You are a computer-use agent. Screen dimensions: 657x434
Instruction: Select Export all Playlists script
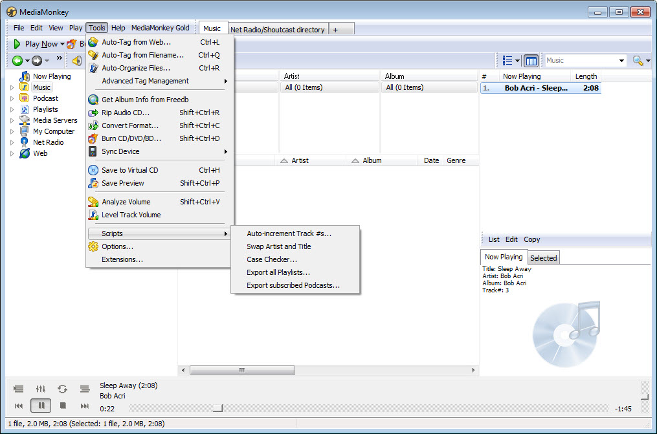(295, 272)
